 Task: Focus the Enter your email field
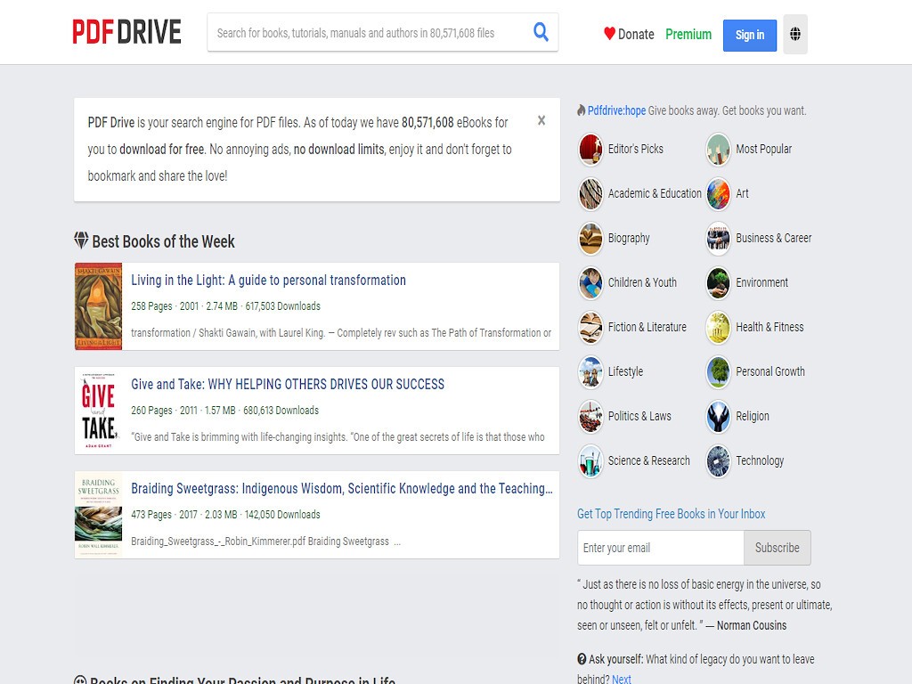[661, 548]
